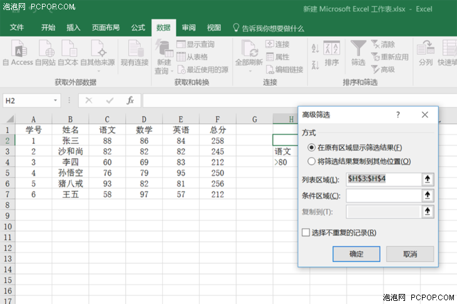Switch to 插入 tab
Screen dimensions: 457x304
73,28
